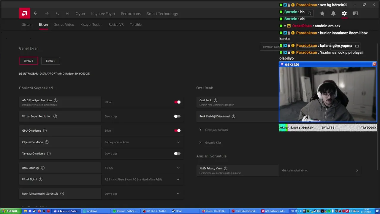This screenshot has width=380, height=214.
Task: Open help icon for AMD FreeSync Premium
Action: [x=56, y=100]
